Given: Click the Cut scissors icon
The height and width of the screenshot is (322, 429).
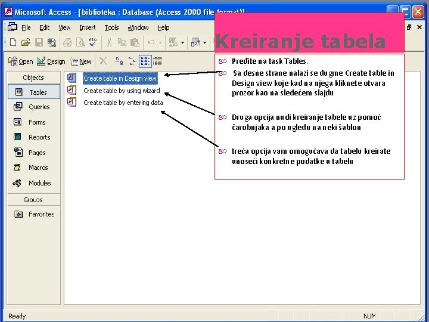Looking at the screenshot, I should pyautogui.click(x=109, y=42).
